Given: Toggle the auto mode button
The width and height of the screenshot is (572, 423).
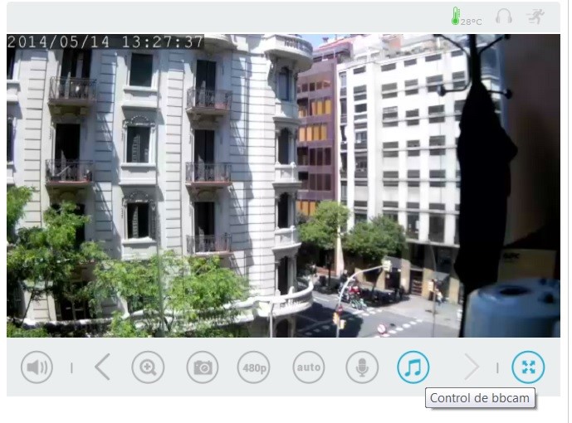Looking at the screenshot, I should (309, 367).
